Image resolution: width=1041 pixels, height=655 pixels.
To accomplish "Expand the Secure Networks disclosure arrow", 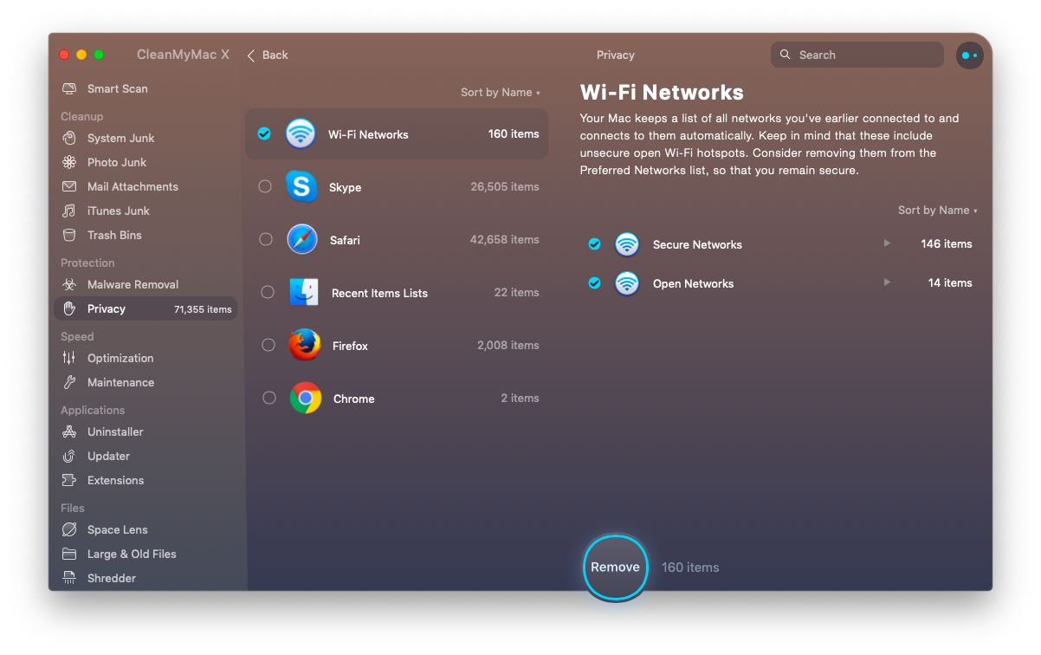I will tap(887, 243).
